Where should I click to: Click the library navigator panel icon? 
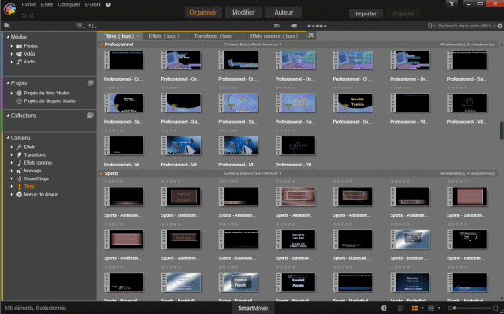tap(7, 26)
